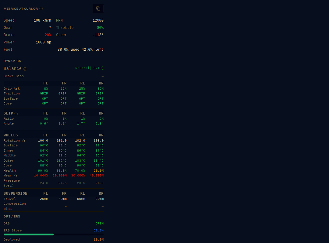Image resolution: width=329 pixels, height=243 pixels.
Task: Click Rotation /s RR value 103.0
Action: (x=98, y=141)
